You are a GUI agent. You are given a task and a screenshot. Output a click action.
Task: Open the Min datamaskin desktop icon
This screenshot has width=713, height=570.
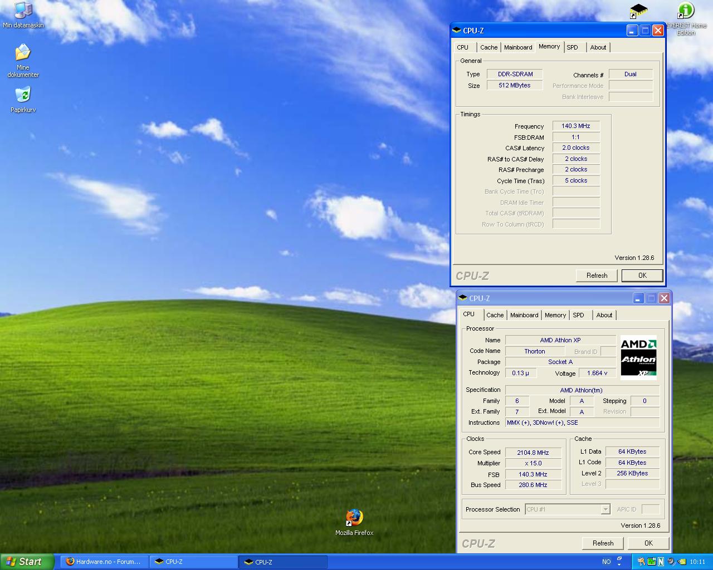coord(23,15)
